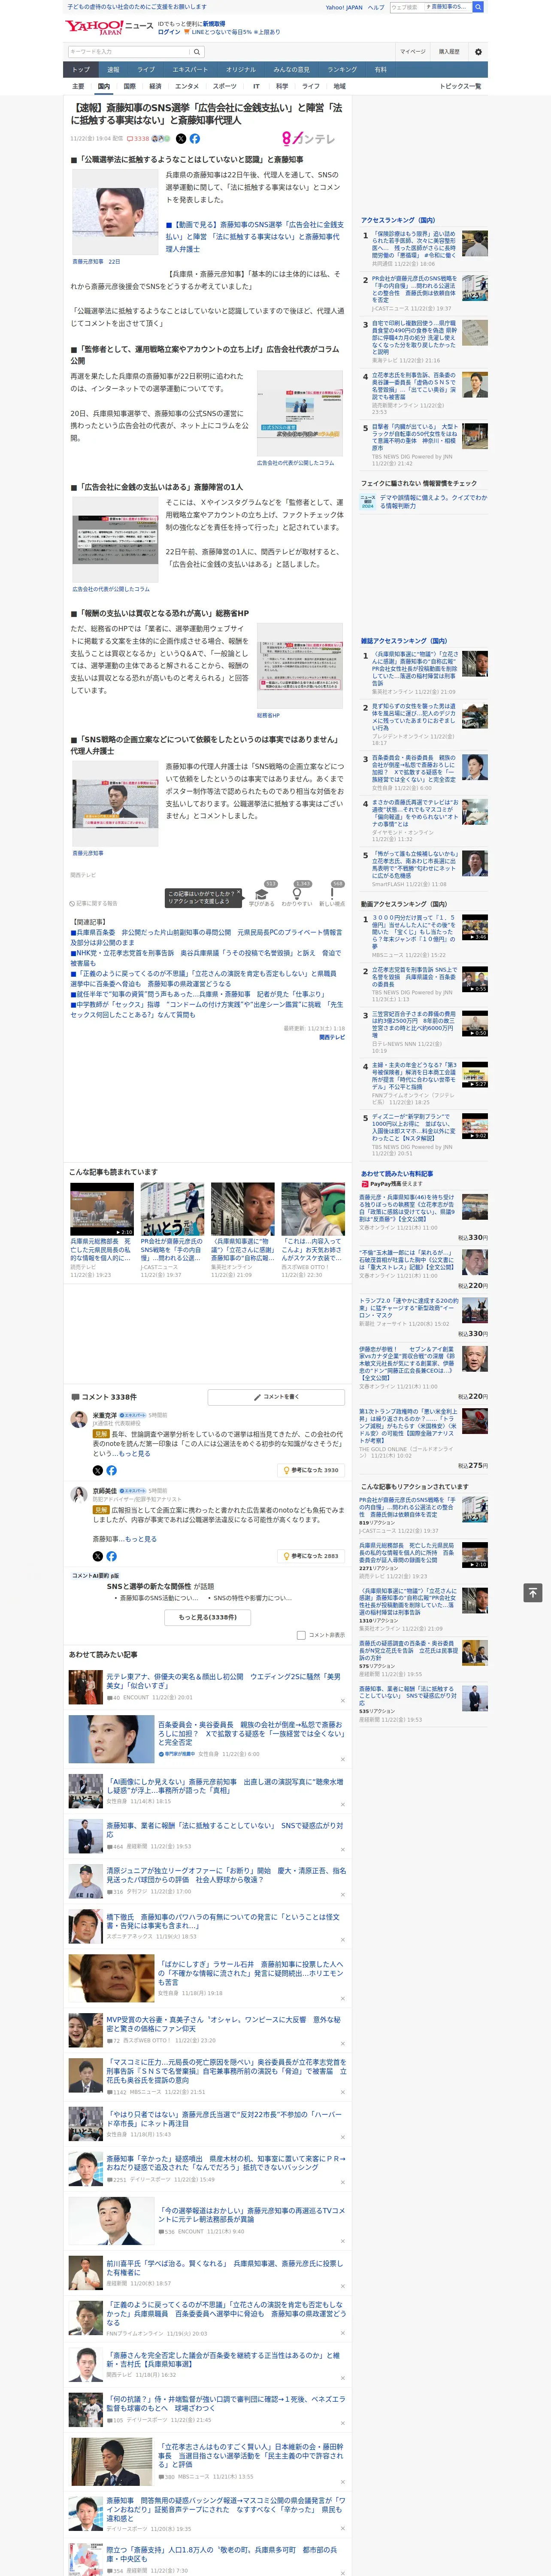551x2576 pixels.
Task: Open the オリジナル tab
Action: point(241,70)
